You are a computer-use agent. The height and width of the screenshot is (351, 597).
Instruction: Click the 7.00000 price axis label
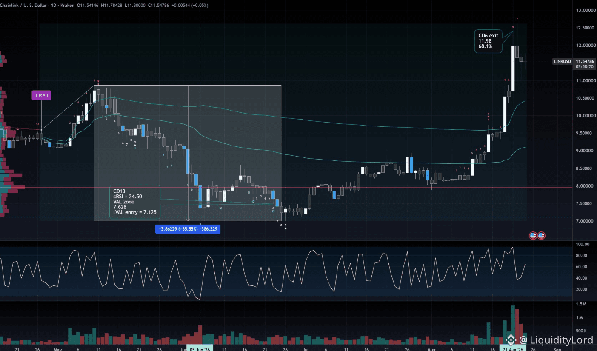(584, 222)
